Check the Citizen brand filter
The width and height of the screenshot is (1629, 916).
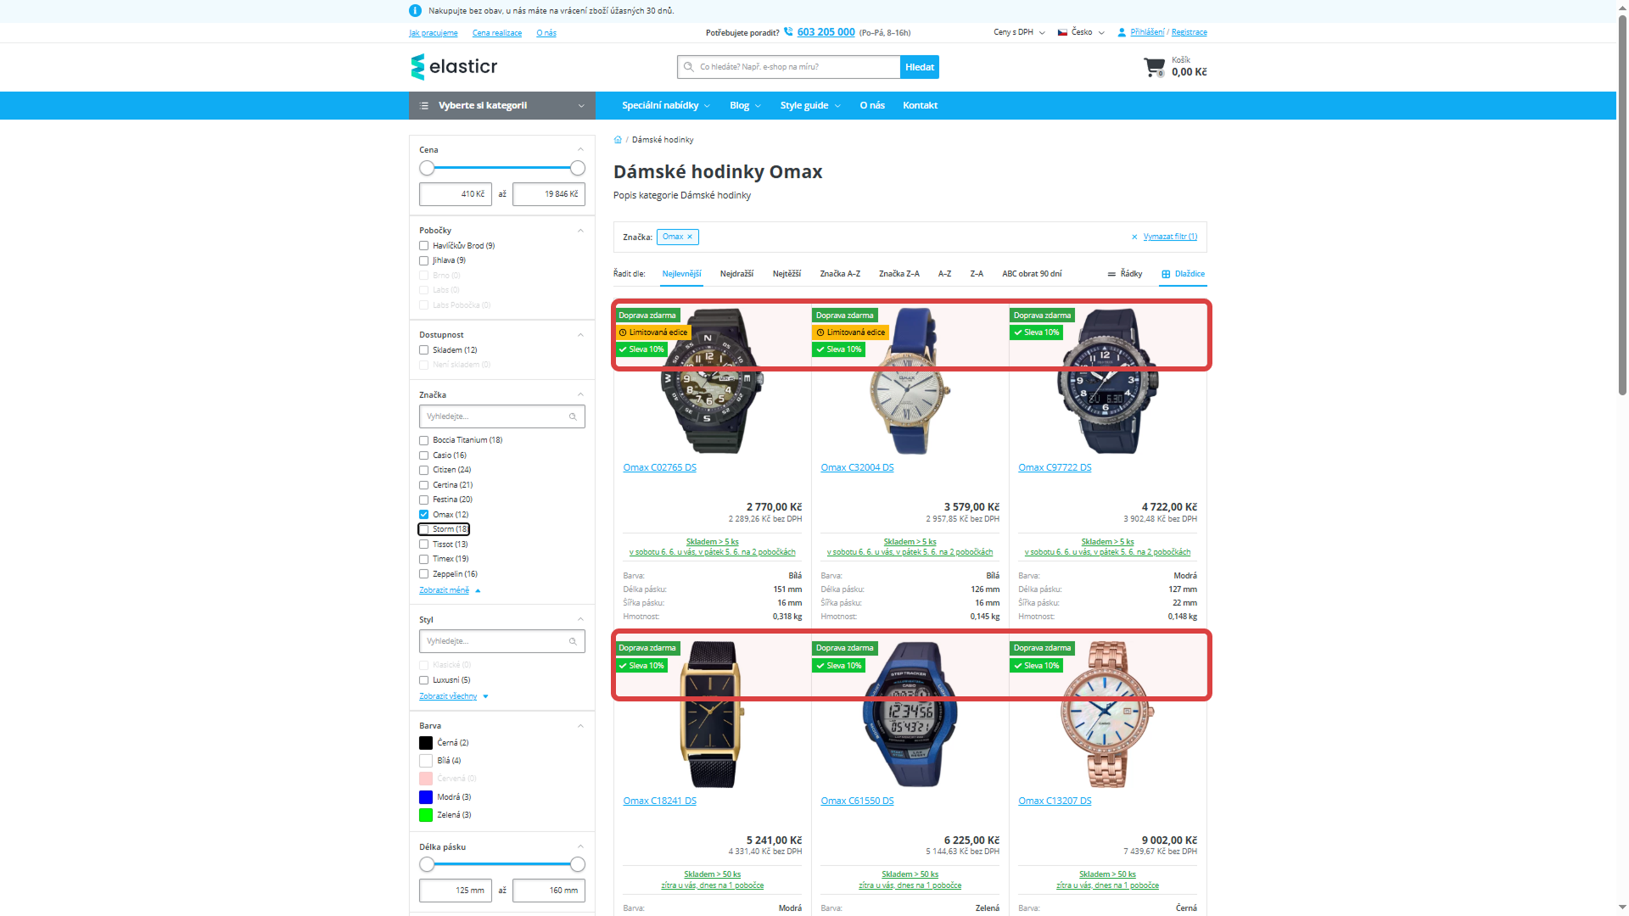pyautogui.click(x=423, y=470)
